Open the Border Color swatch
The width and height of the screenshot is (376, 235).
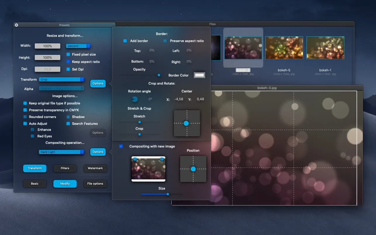click(x=199, y=75)
